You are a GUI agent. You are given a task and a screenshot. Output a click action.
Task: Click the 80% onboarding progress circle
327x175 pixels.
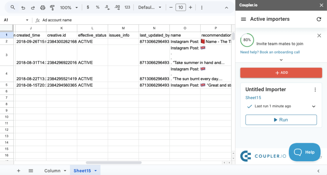(x=247, y=40)
